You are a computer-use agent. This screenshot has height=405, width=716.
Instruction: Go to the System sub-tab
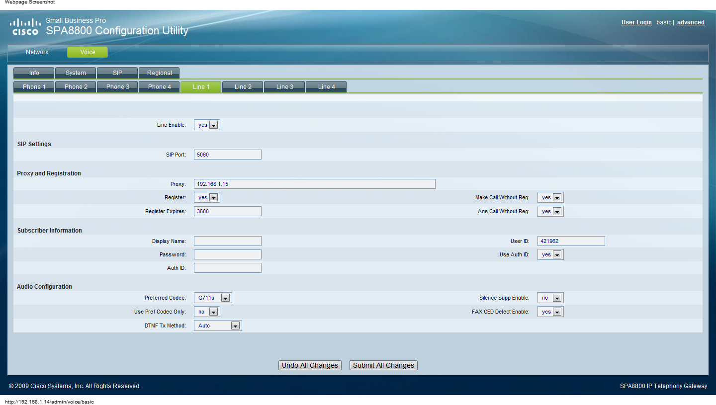point(76,73)
